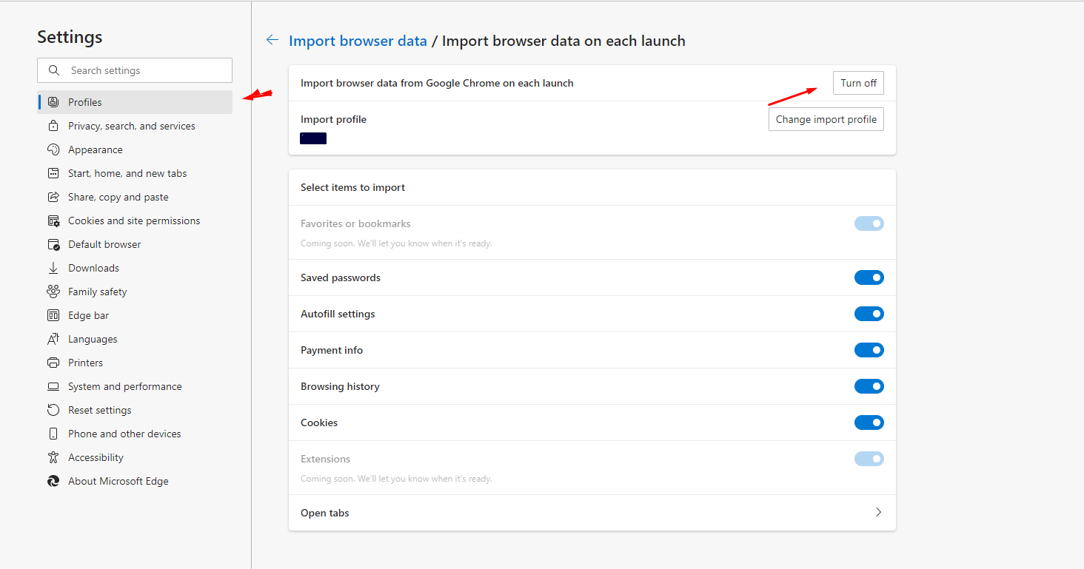Click the Import profile label

pyautogui.click(x=333, y=119)
